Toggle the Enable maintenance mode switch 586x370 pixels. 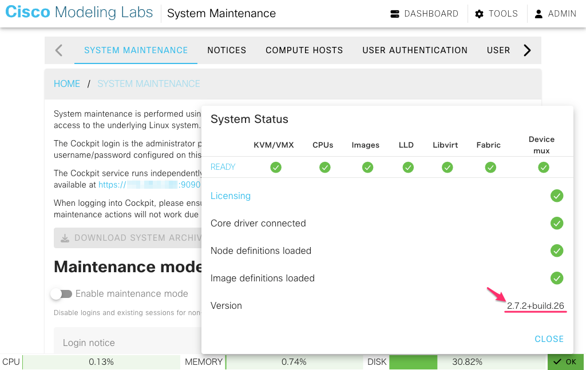coord(62,294)
